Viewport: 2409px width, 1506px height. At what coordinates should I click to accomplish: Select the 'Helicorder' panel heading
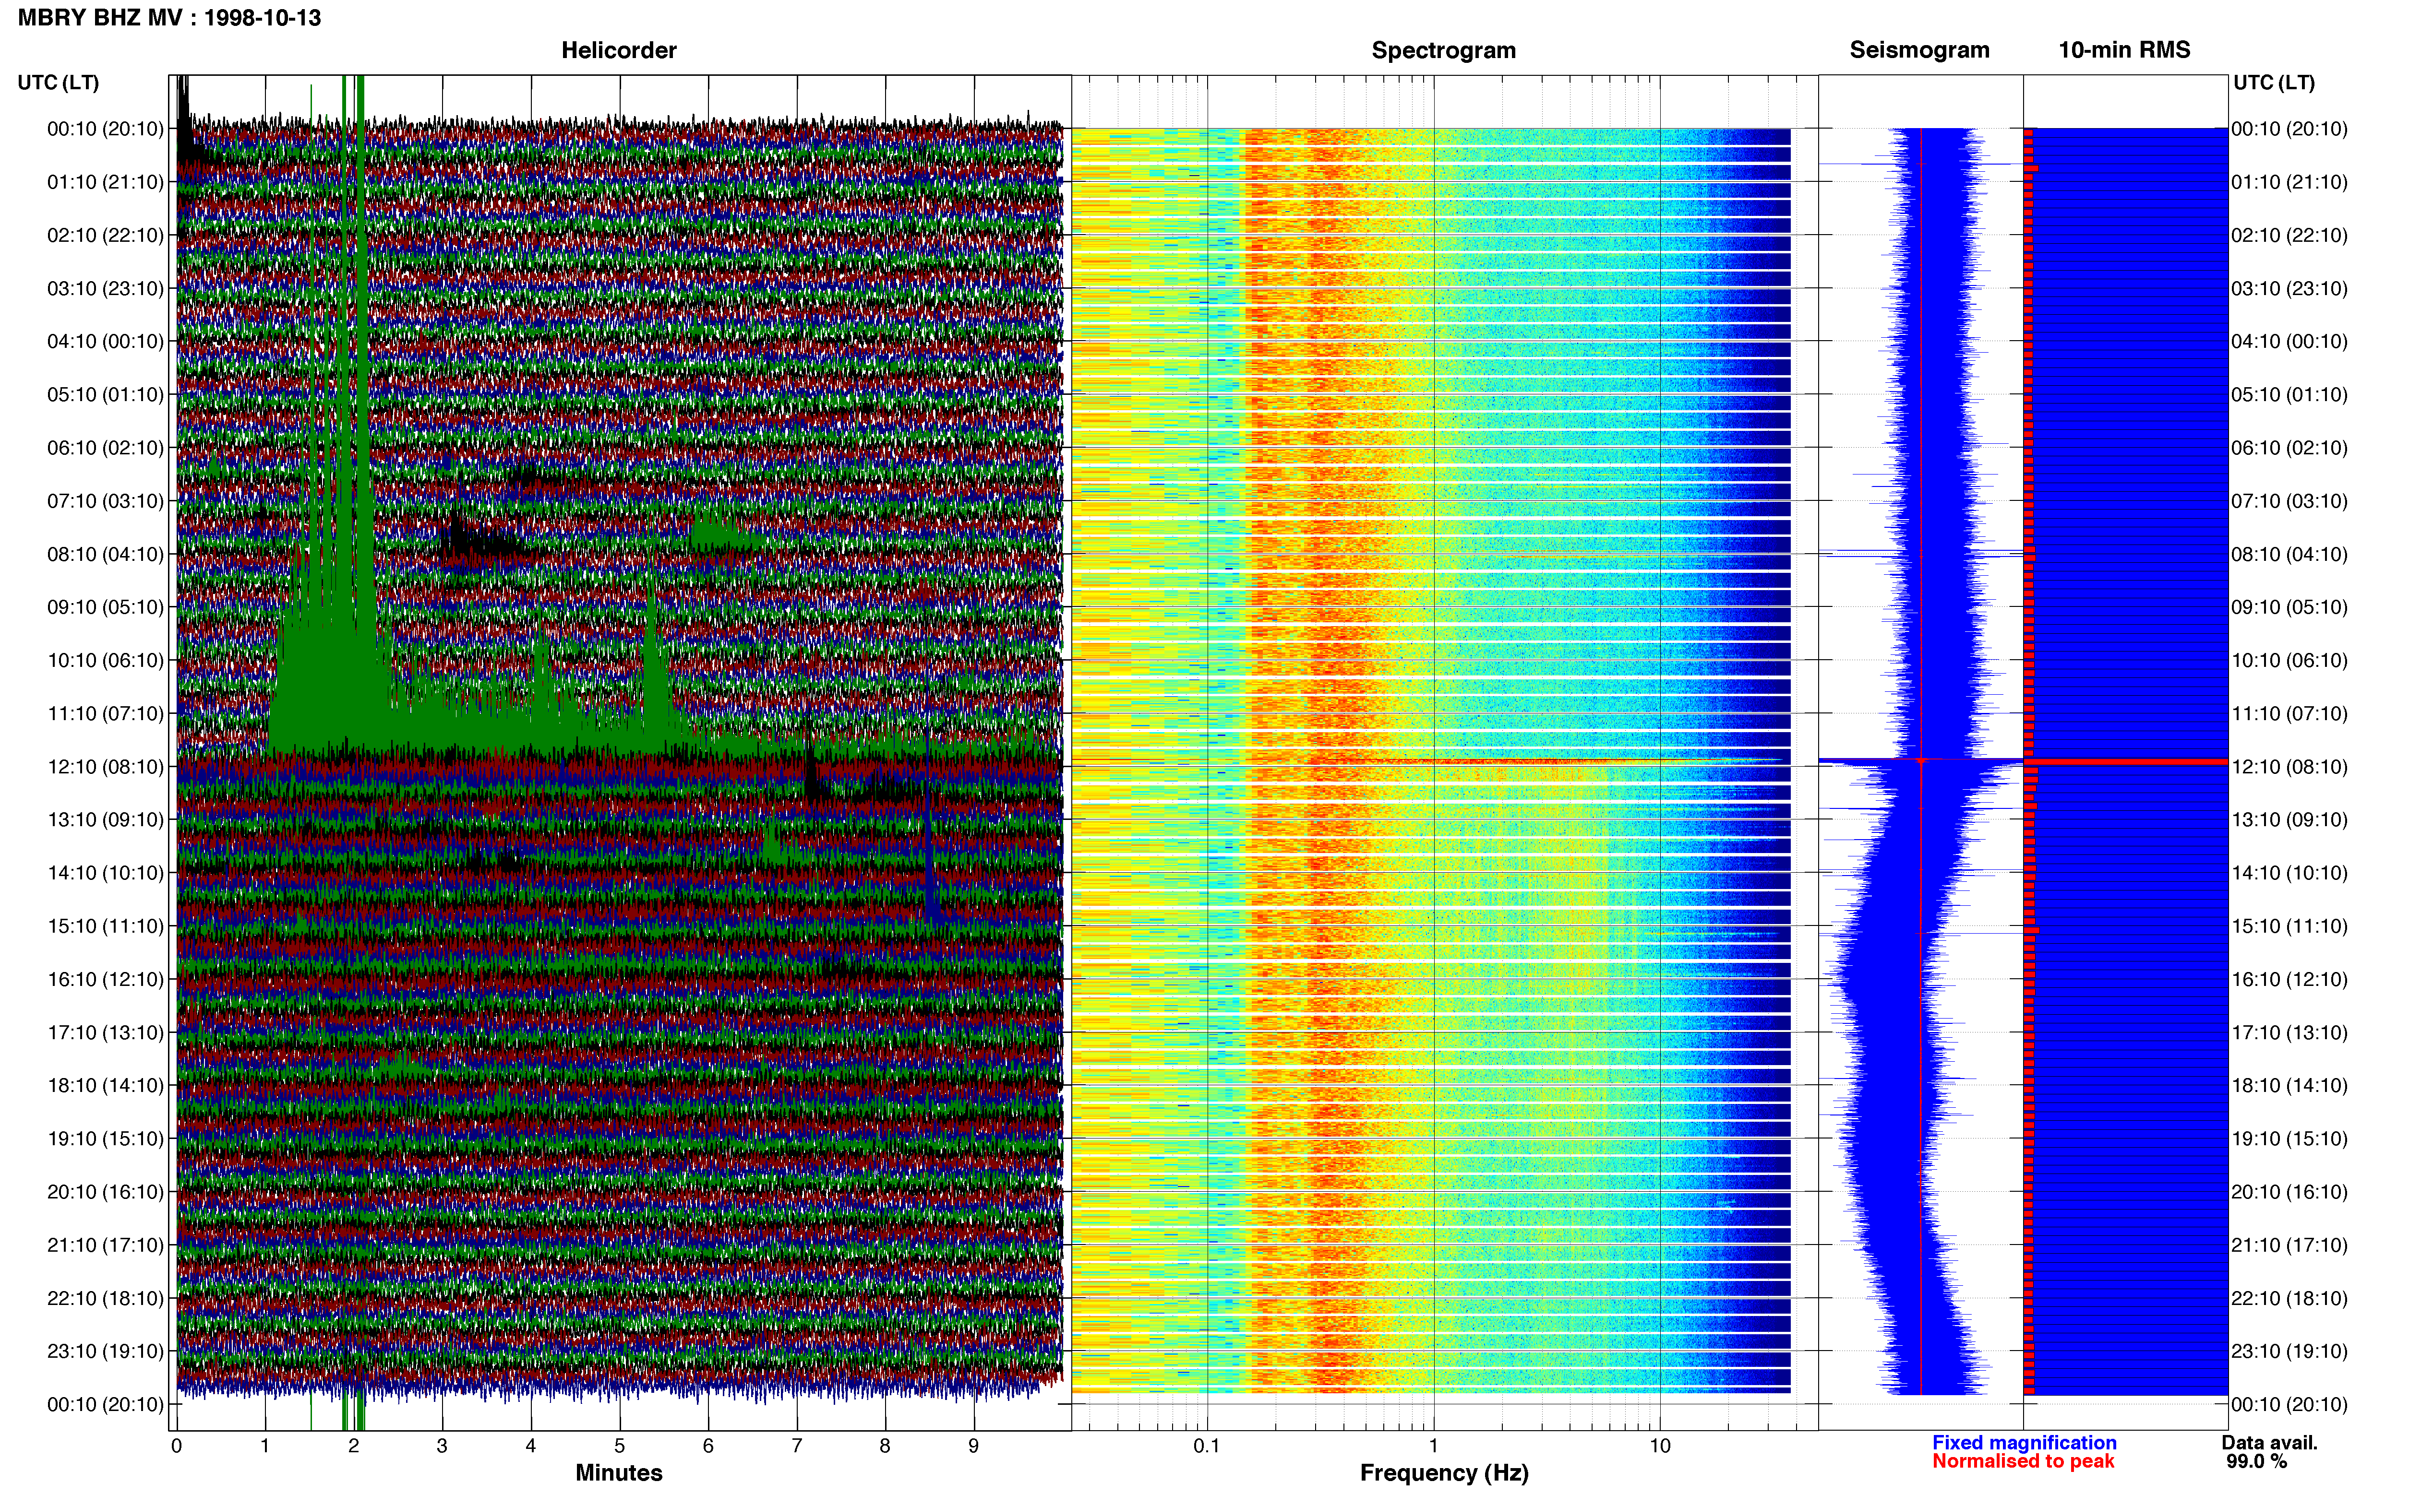(619, 50)
